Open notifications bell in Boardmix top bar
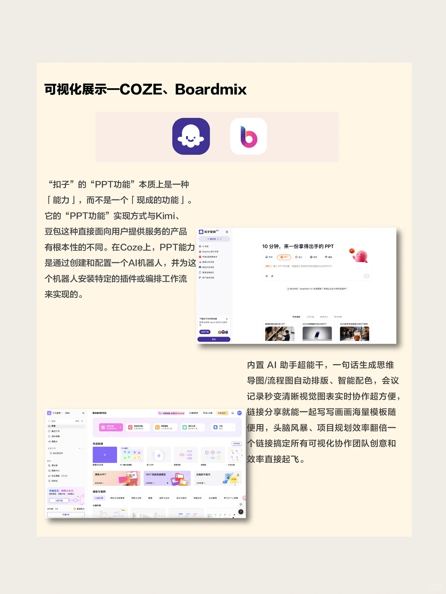The height and width of the screenshot is (594, 446). [x=232, y=413]
